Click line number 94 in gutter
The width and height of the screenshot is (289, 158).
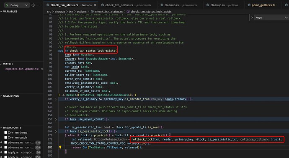click(51, 50)
